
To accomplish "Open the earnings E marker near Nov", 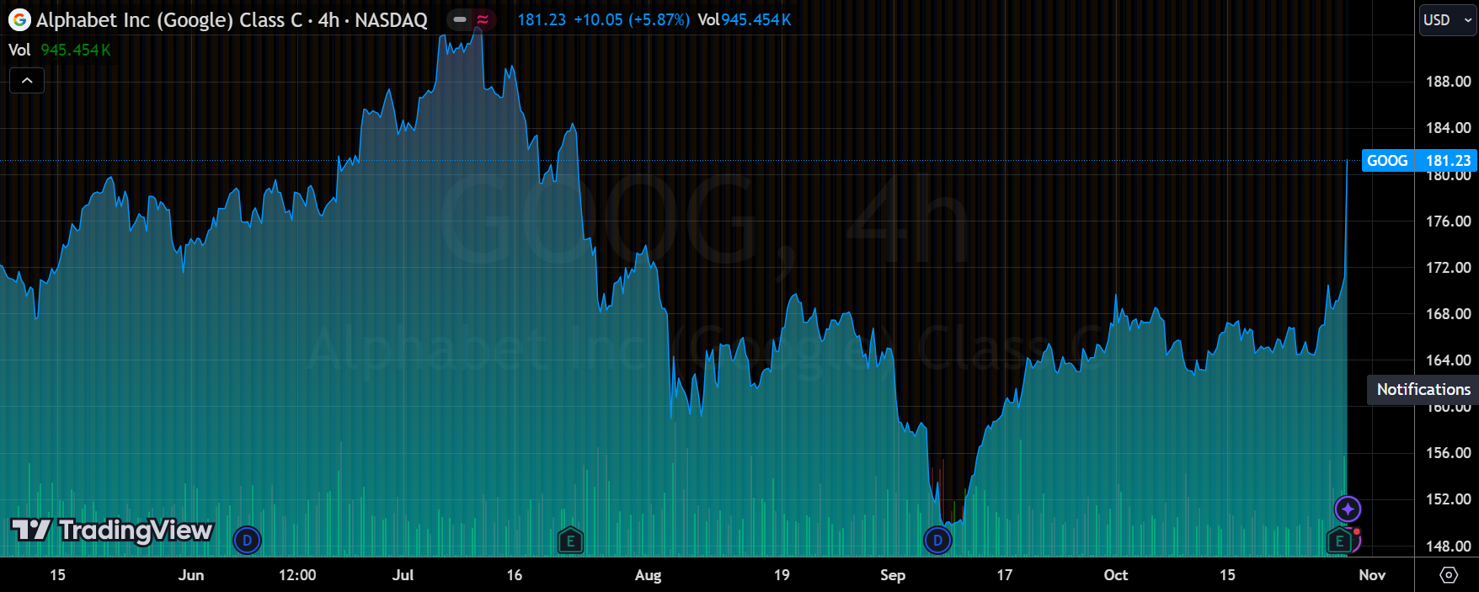I will pos(1339,541).
